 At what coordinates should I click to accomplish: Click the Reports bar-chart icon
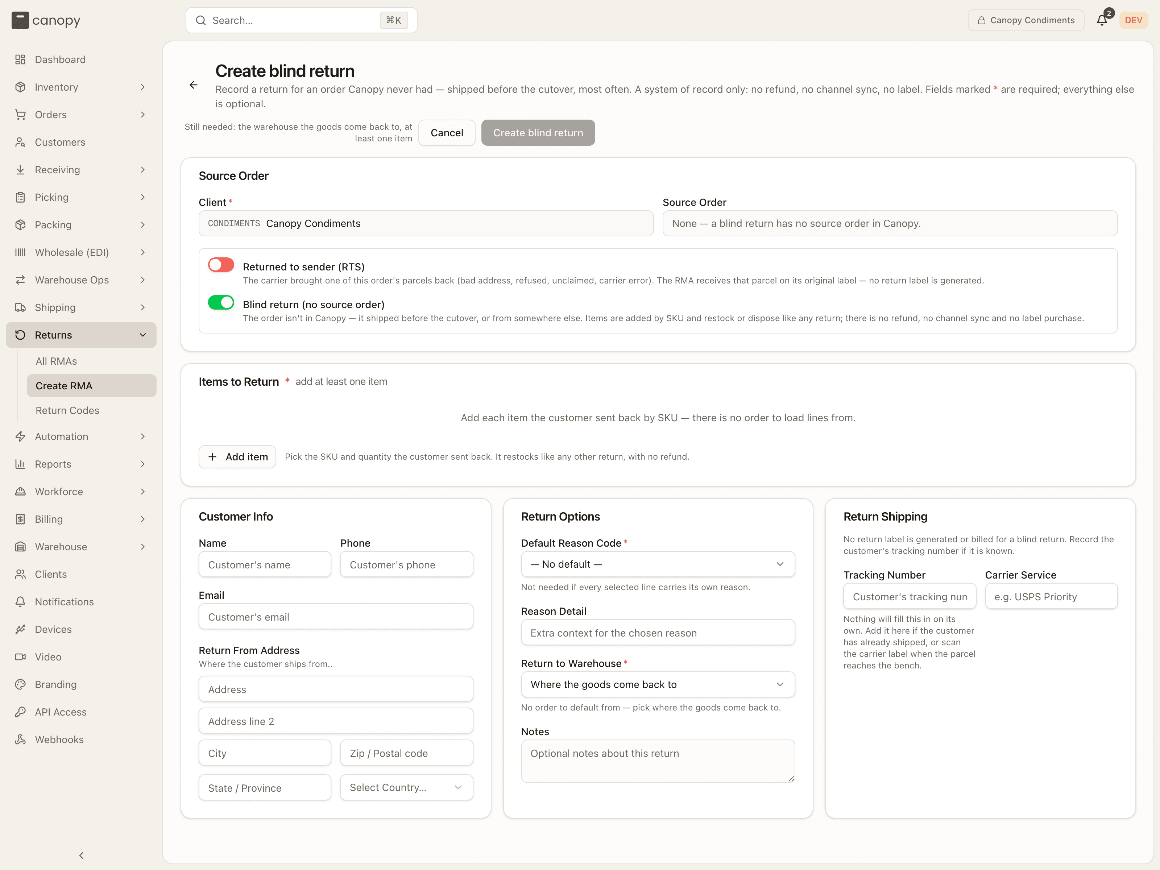(20, 464)
